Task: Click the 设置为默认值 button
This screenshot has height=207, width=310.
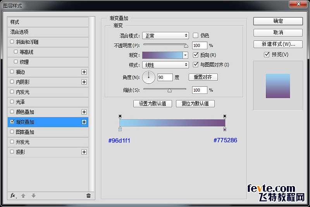Action: tap(153, 104)
